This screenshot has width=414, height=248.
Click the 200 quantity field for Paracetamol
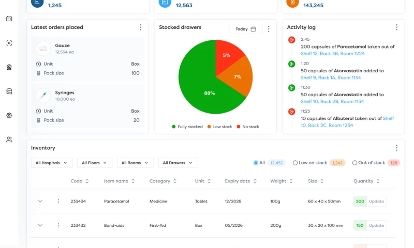(360, 202)
